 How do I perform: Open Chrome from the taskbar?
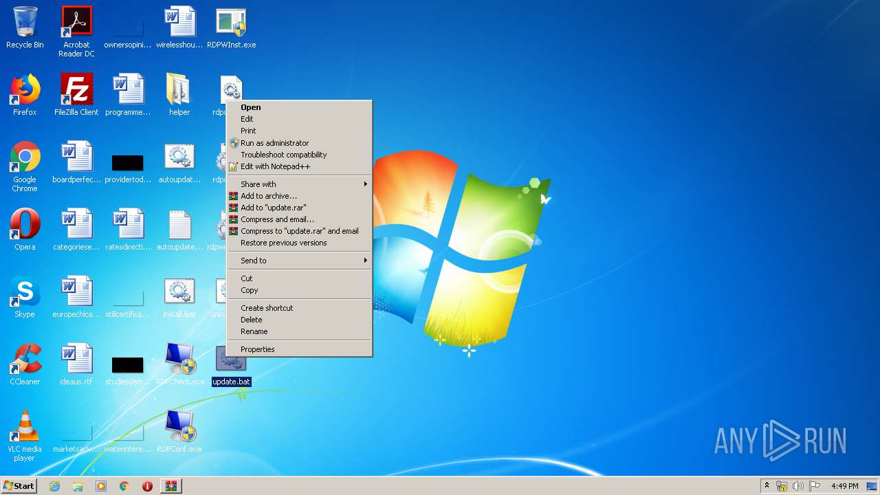[x=124, y=486]
